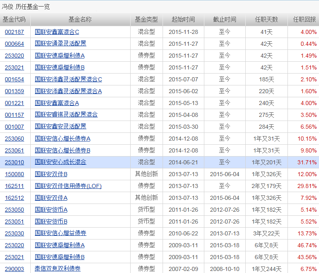Viewport: 319px width, 273px height.
Task: Open 国联安信心增长债券A link
Action: (63, 139)
